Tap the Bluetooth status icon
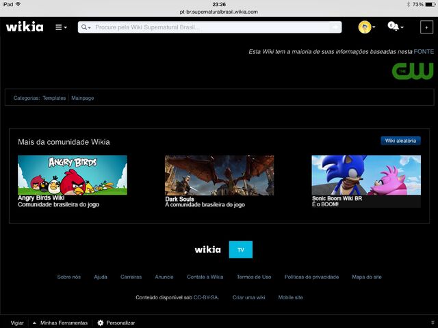This screenshot has width=438, height=328. [x=409, y=5]
